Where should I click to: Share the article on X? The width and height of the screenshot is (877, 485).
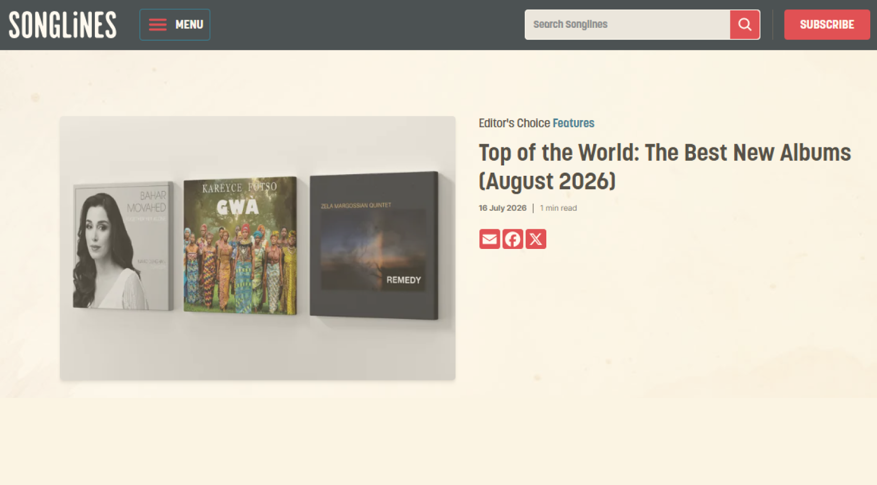pyautogui.click(x=536, y=239)
